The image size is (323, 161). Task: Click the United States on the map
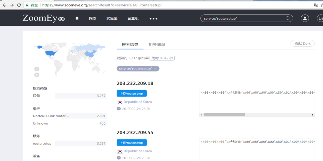click(x=51, y=53)
